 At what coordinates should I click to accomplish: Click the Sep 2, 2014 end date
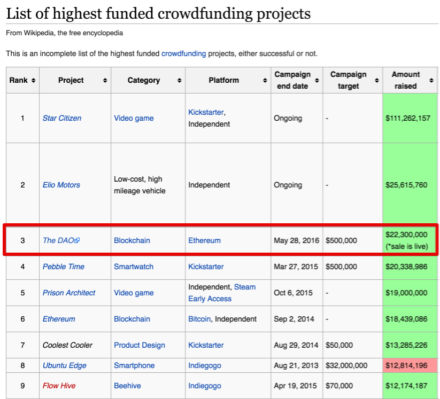coord(294,319)
